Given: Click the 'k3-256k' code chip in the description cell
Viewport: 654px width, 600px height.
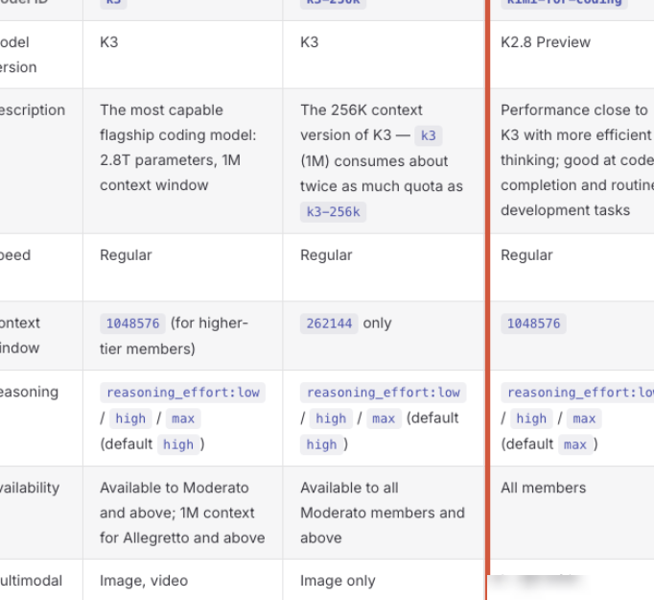Looking at the screenshot, I should click(x=334, y=212).
